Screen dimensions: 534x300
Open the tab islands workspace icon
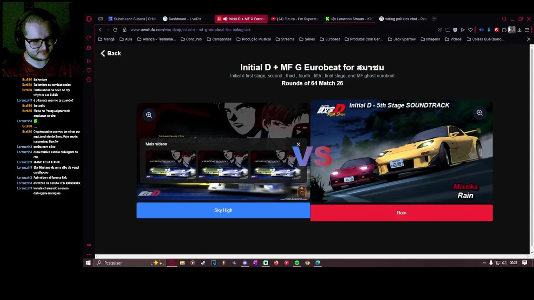[101, 19]
